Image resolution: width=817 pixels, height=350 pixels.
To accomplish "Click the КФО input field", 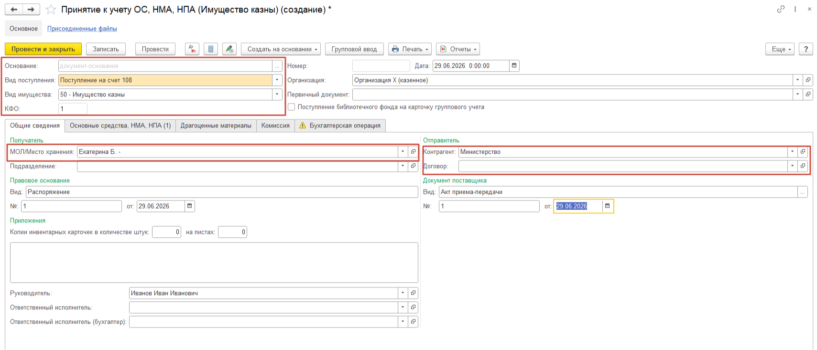I will tap(73, 109).
